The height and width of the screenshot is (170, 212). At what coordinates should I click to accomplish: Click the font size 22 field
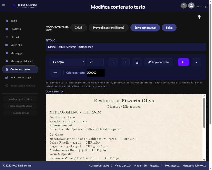[95, 62]
